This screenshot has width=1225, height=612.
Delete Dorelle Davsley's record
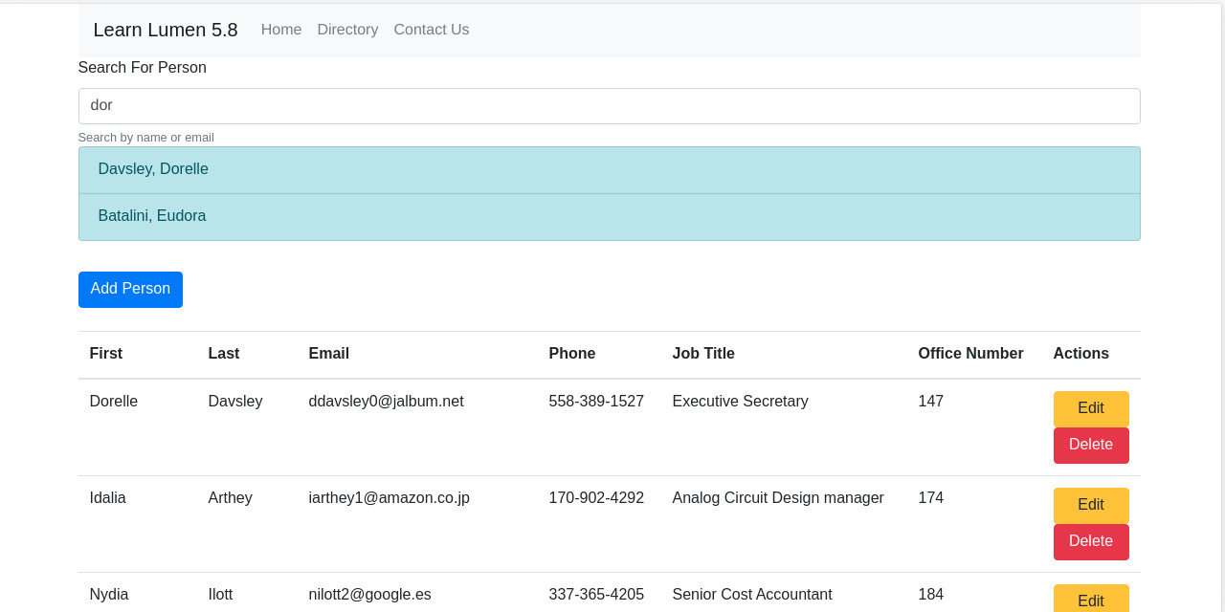(x=1090, y=445)
